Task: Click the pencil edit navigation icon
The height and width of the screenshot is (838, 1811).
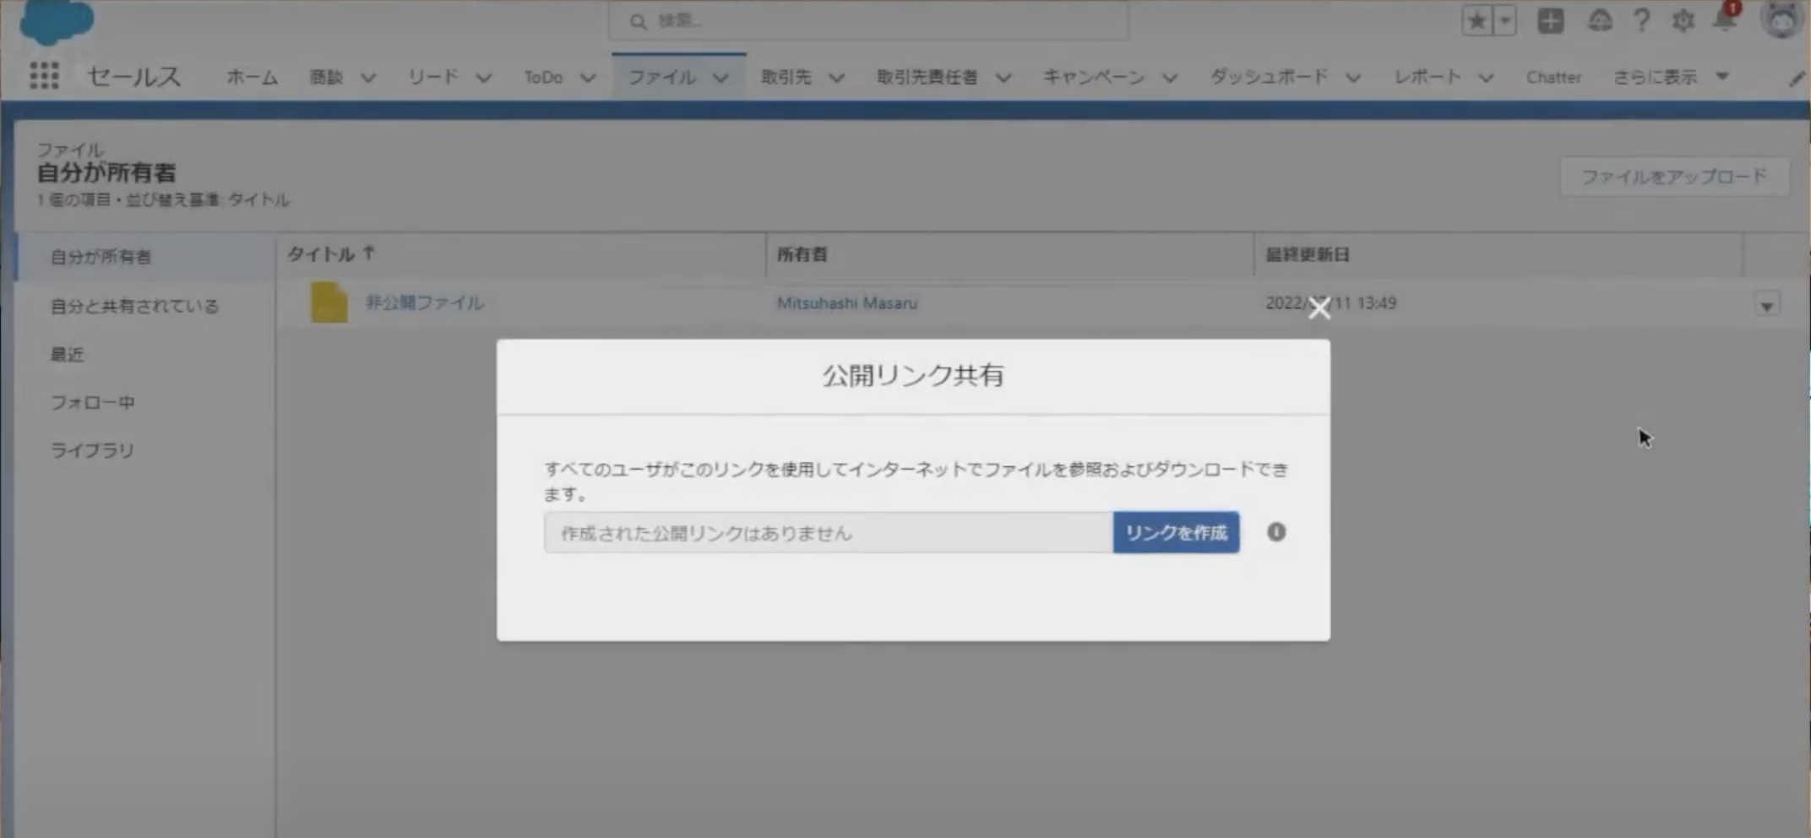Action: 1797,78
